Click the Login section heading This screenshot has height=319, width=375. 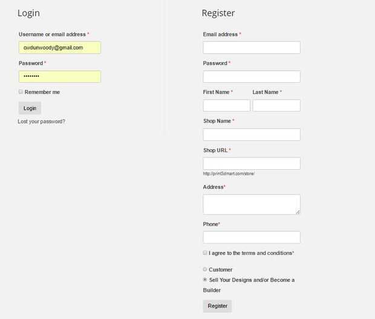pyautogui.click(x=28, y=13)
